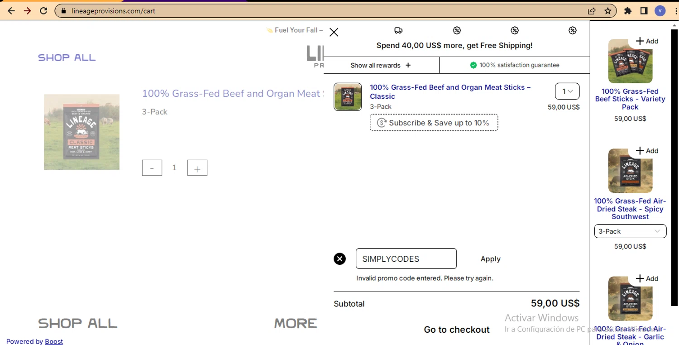Image resolution: width=679 pixels, height=345 pixels.
Task: Open the Classic Meat Sticks thumbnail in cart
Action: [348, 97]
